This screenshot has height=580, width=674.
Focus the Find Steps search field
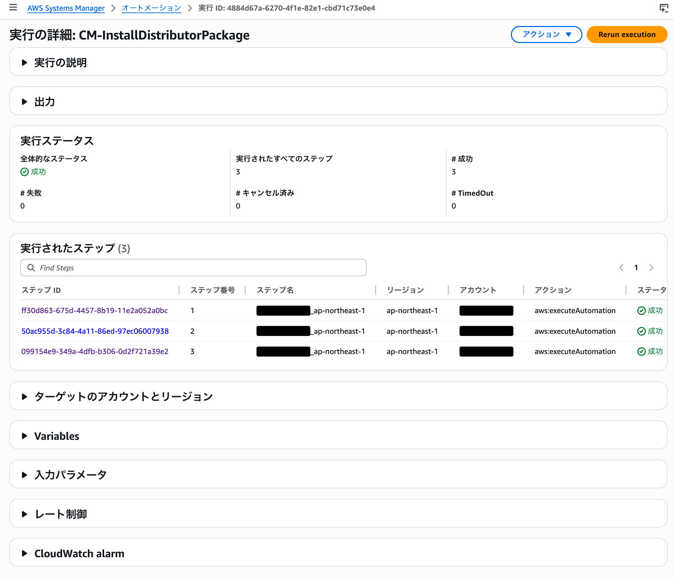(193, 268)
